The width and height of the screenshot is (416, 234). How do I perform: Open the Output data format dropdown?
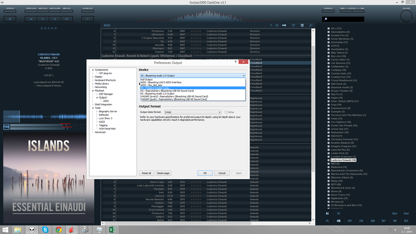click(x=193, y=112)
